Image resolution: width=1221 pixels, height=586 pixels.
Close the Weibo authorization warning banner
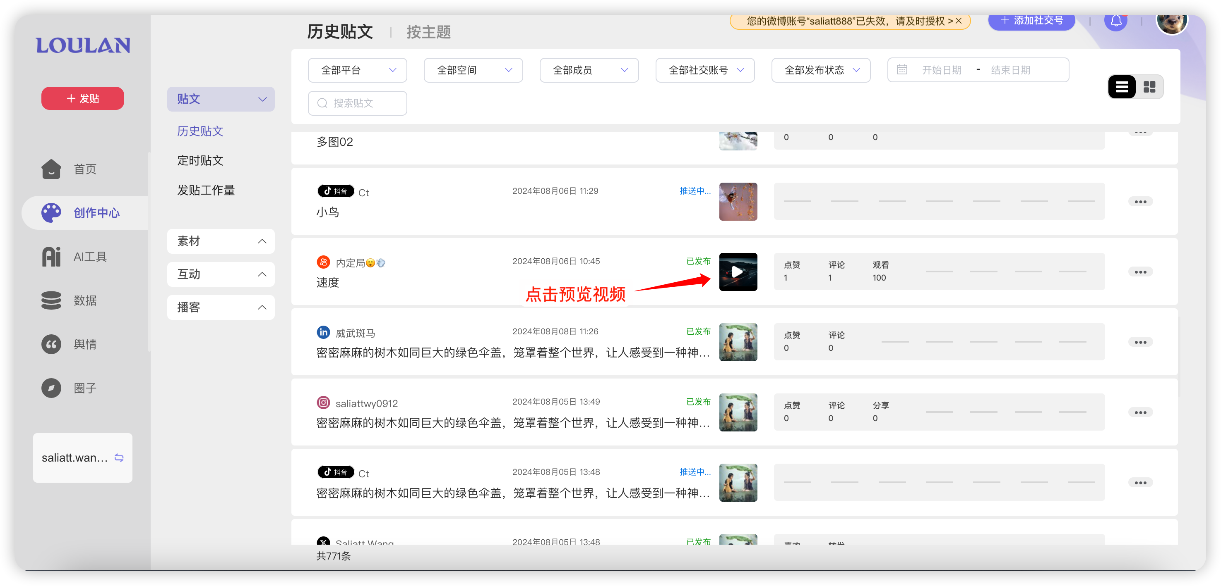pos(958,21)
